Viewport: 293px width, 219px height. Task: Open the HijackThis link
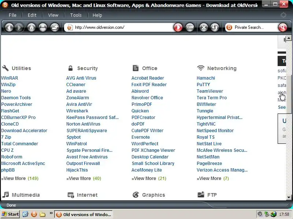77,170
